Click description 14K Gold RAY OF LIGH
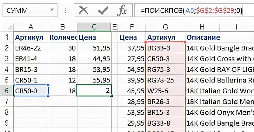254x132 pixels. coord(219,69)
